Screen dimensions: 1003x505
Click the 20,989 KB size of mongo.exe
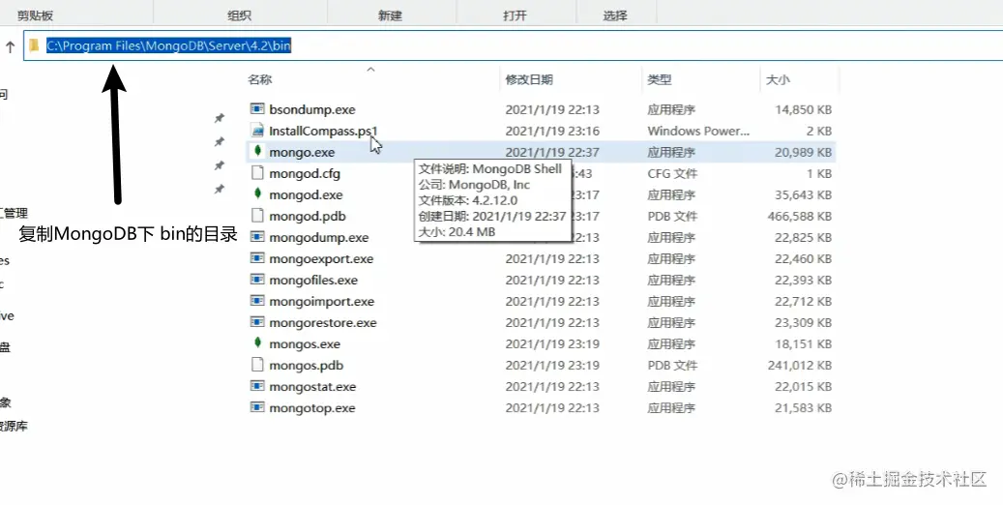[804, 152]
